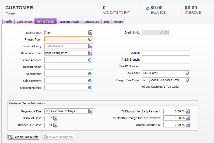Open the Freight Tax Code lookup arrow
Screen dimensions: 214x143
click(x=187, y=80)
